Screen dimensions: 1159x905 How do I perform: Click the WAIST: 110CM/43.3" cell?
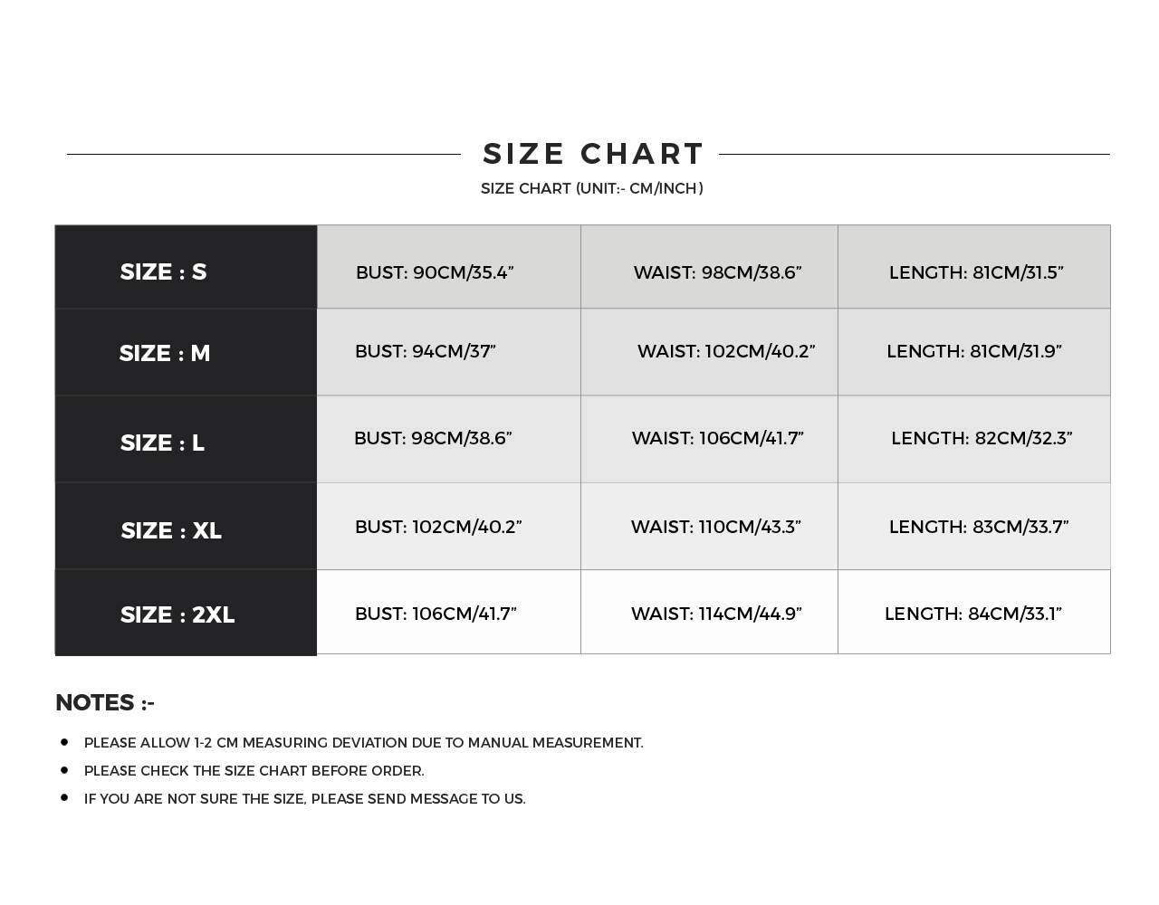[716, 527]
